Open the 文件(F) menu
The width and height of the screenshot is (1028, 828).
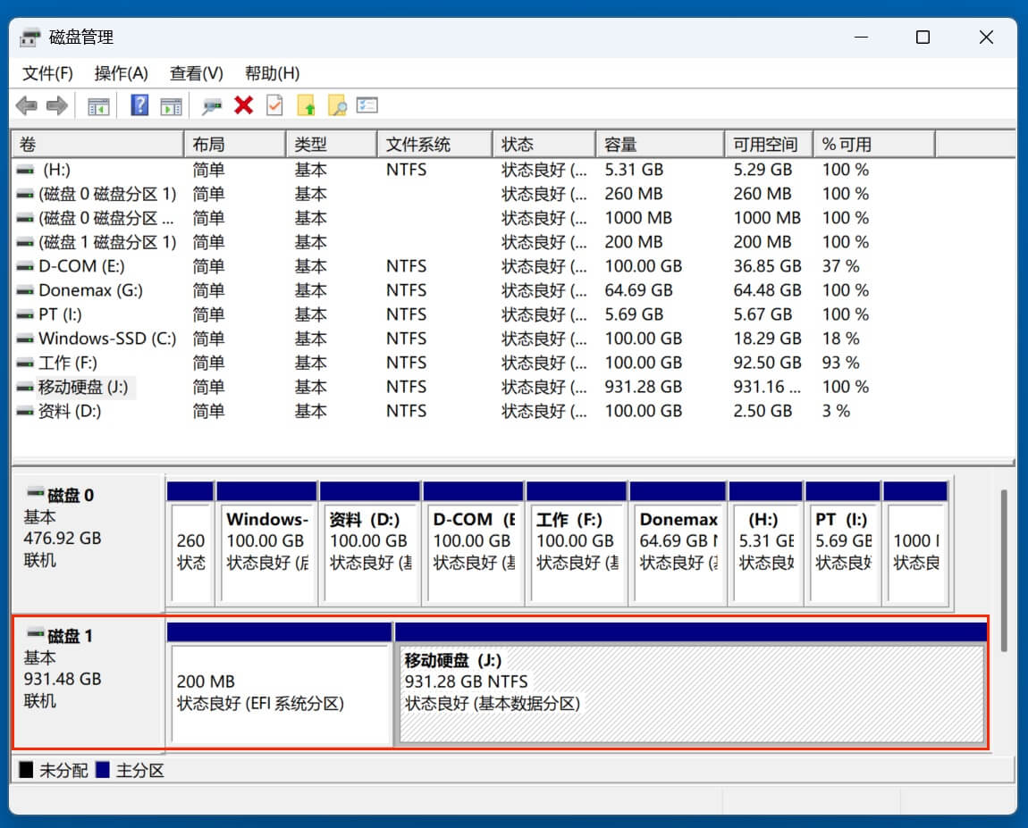(46, 72)
